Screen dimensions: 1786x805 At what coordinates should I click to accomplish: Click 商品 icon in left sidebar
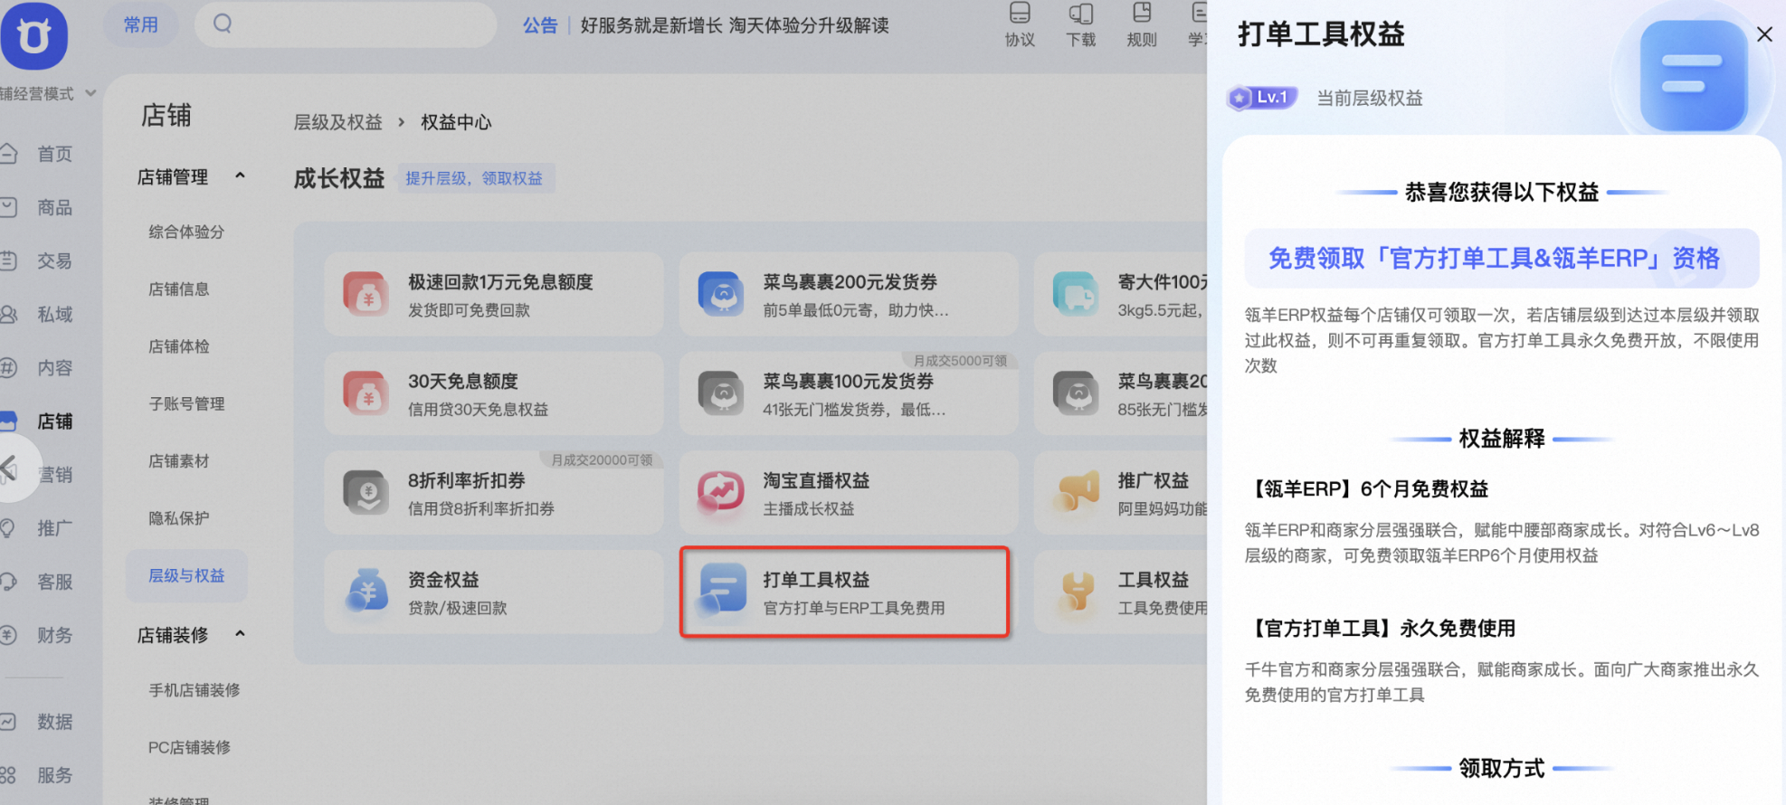click(x=9, y=207)
